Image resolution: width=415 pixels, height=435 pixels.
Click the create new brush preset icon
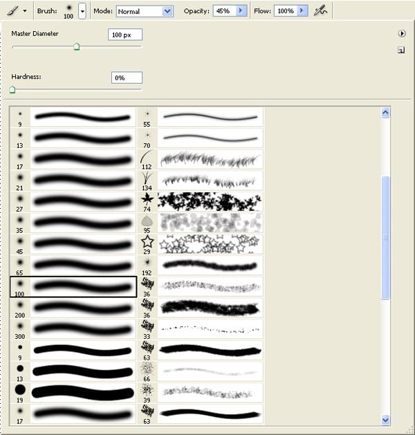tap(401, 50)
